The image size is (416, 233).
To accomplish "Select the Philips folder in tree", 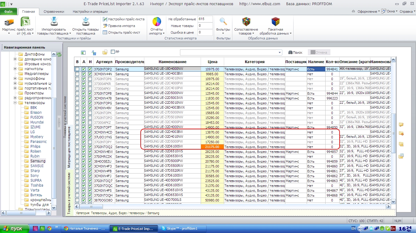I will click(35, 147).
